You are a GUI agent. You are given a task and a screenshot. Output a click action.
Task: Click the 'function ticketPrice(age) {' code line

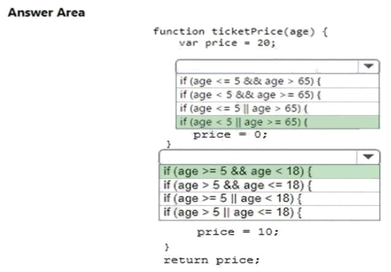coord(240,31)
